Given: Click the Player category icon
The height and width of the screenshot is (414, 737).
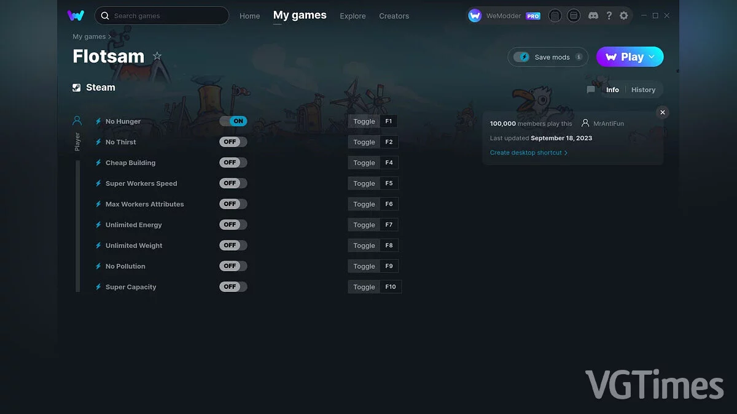Looking at the screenshot, I should (x=77, y=121).
